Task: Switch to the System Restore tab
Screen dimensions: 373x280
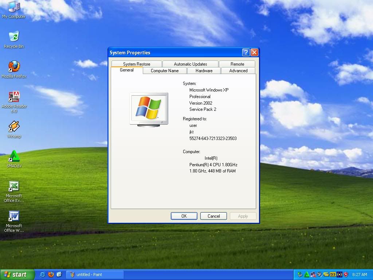Action: 137,64
